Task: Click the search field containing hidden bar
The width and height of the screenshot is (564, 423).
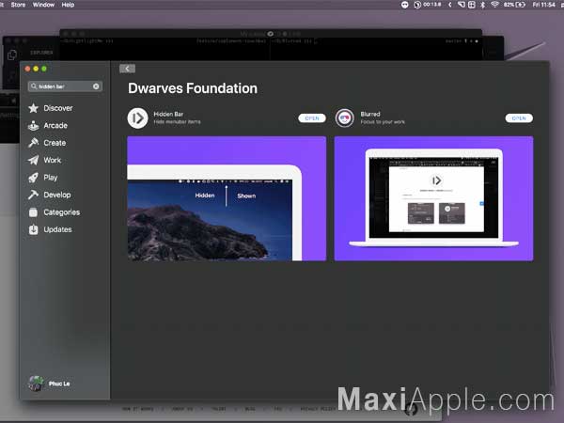Action: coord(65,86)
